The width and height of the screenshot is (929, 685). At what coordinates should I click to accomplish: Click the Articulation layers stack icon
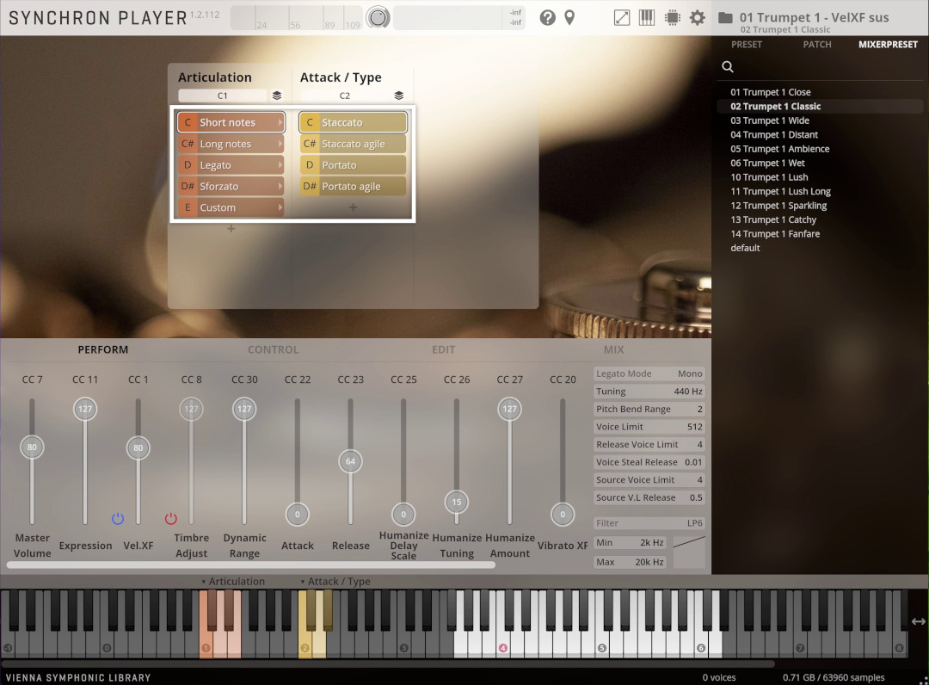277,96
